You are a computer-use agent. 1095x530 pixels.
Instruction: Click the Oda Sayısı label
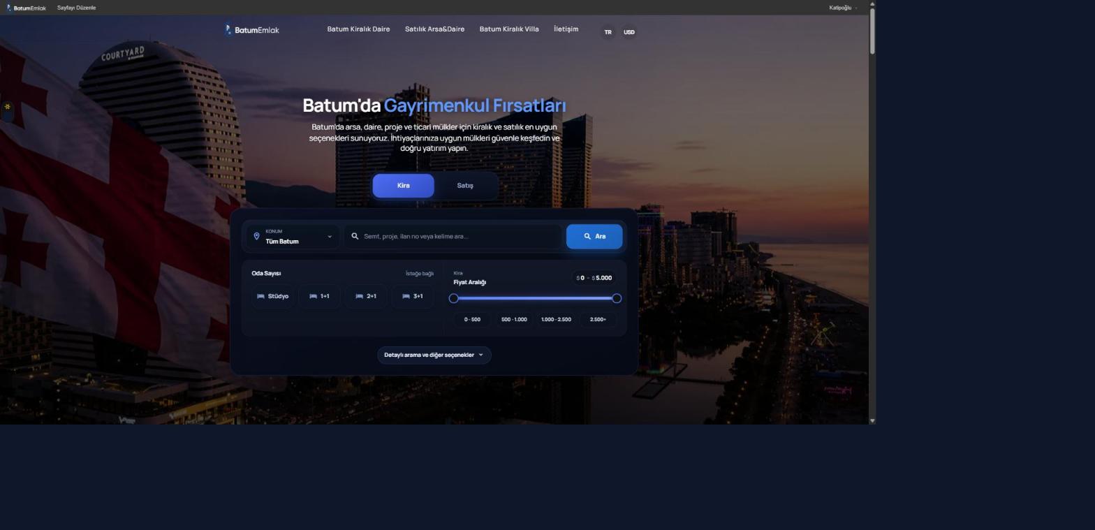(266, 273)
